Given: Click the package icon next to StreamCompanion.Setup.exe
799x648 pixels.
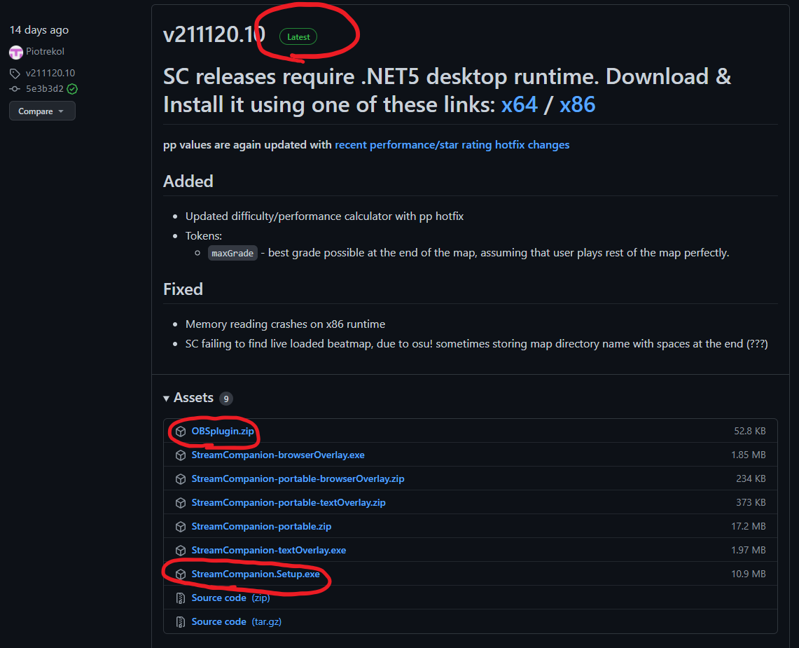Looking at the screenshot, I should (181, 574).
